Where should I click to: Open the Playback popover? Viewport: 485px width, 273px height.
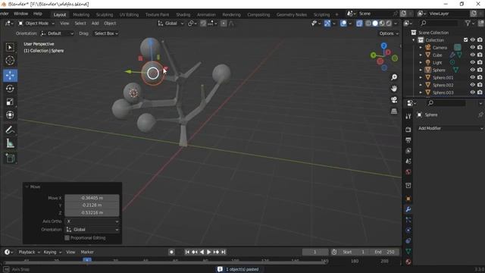point(29,252)
